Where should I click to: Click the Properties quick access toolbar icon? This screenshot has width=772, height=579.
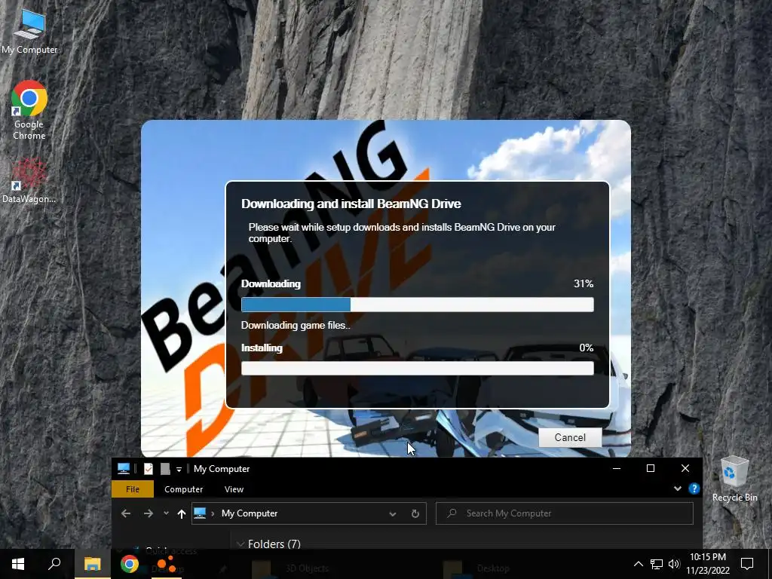149,469
